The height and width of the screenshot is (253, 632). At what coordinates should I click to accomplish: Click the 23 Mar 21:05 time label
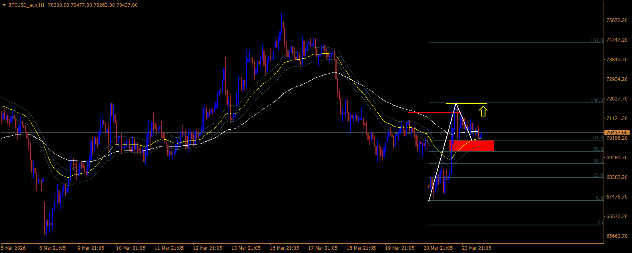point(477,248)
